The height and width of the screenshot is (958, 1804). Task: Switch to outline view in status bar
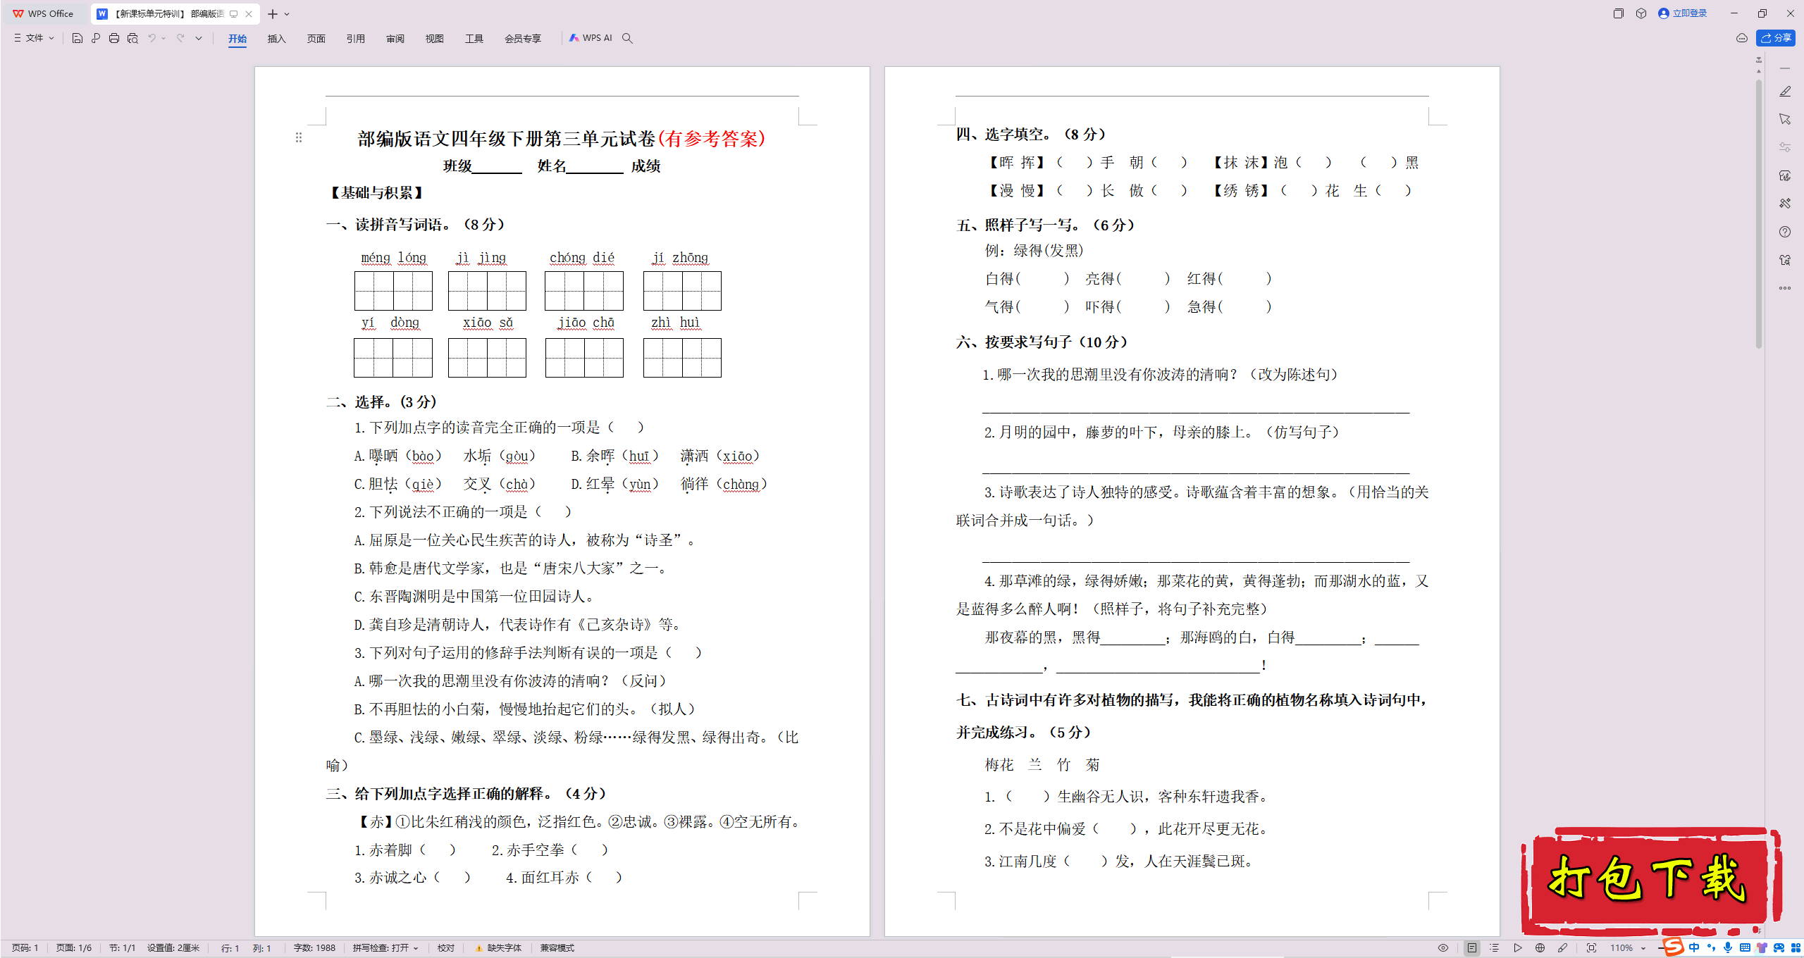[1494, 948]
